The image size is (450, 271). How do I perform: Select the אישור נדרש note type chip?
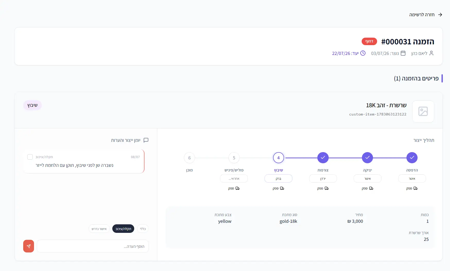[x=99, y=229]
